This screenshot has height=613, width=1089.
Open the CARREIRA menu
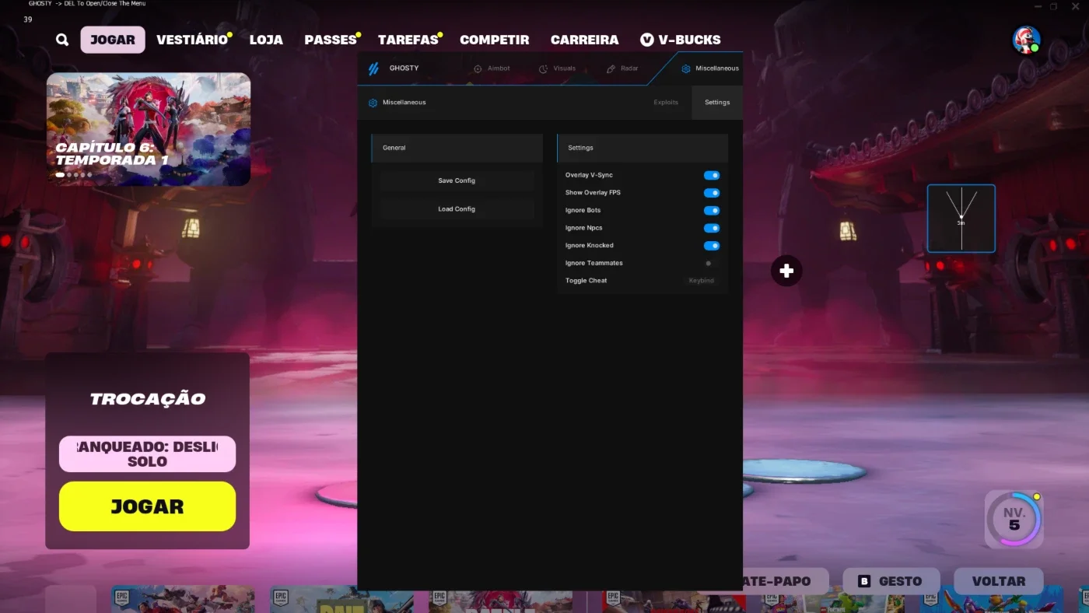[585, 40]
